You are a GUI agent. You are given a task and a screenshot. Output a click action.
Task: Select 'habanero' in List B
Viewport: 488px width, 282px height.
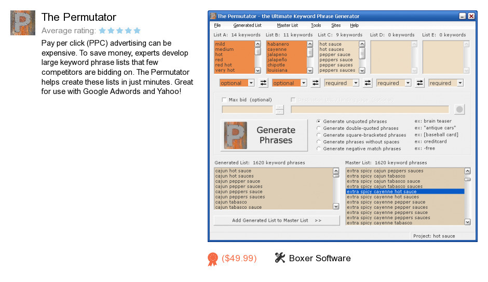[278, 44]
